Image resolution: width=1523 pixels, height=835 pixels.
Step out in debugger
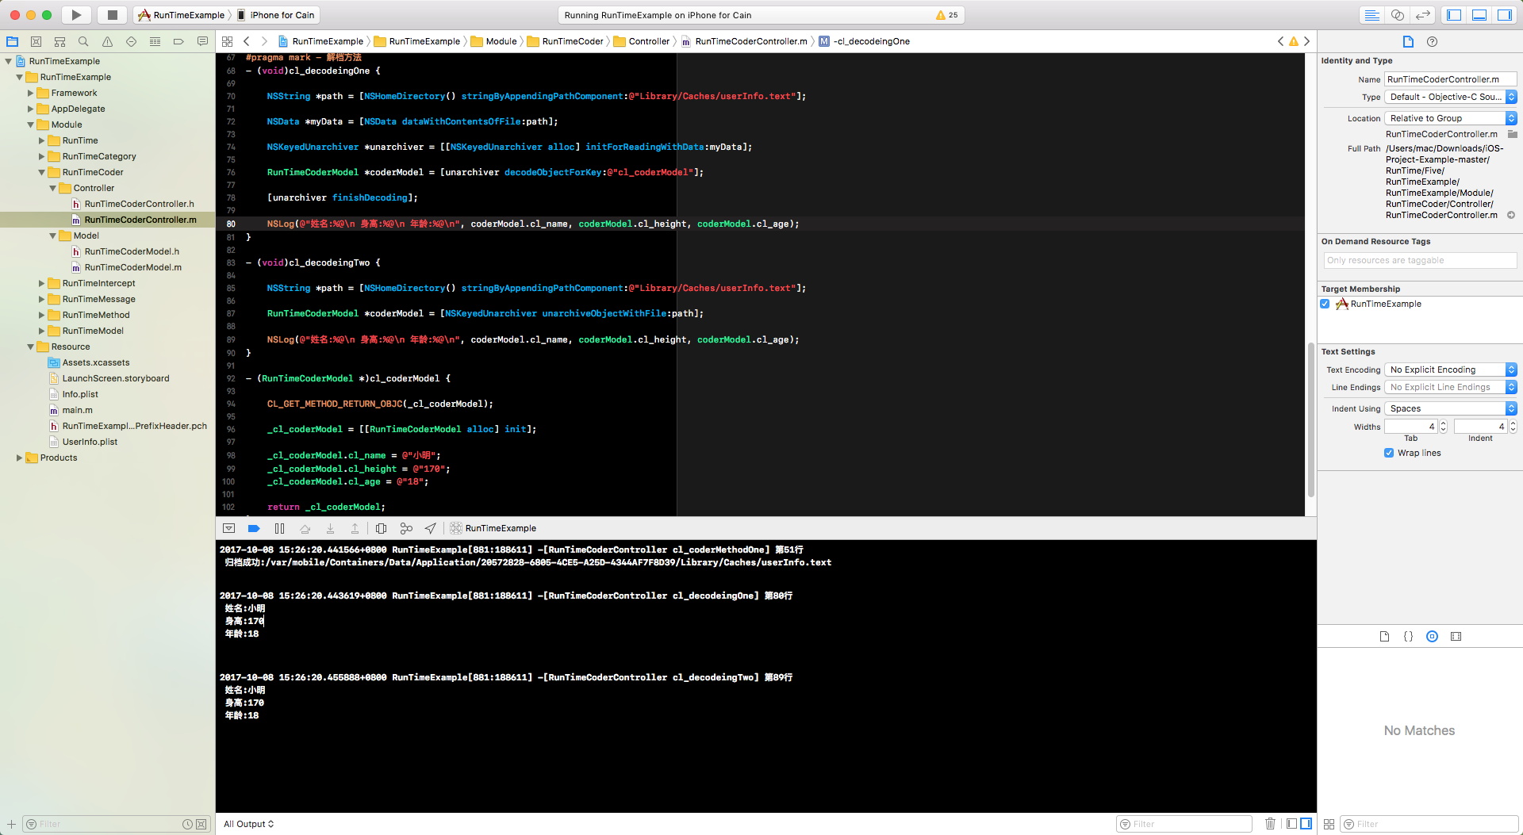coord(355,528)
